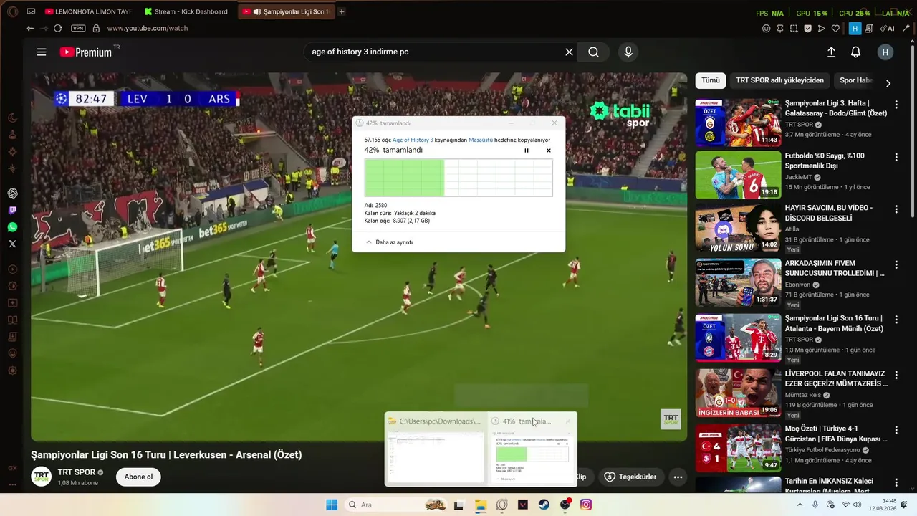Image resolution: width=917 pixels, height=516 pixels.
Task: Open the HAYIR SAVCIM Discord Belgeseli thumbnail
Action: [x=738, y=227]
